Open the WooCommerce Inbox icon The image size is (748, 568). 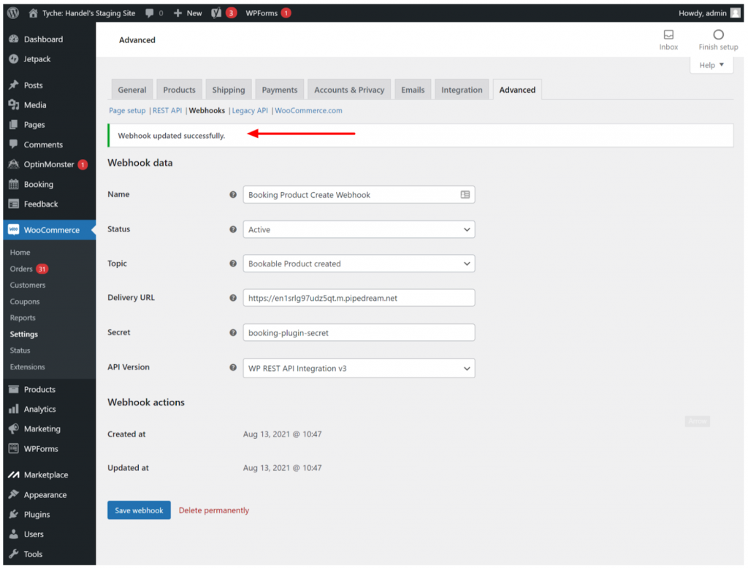tap(668, 35)
